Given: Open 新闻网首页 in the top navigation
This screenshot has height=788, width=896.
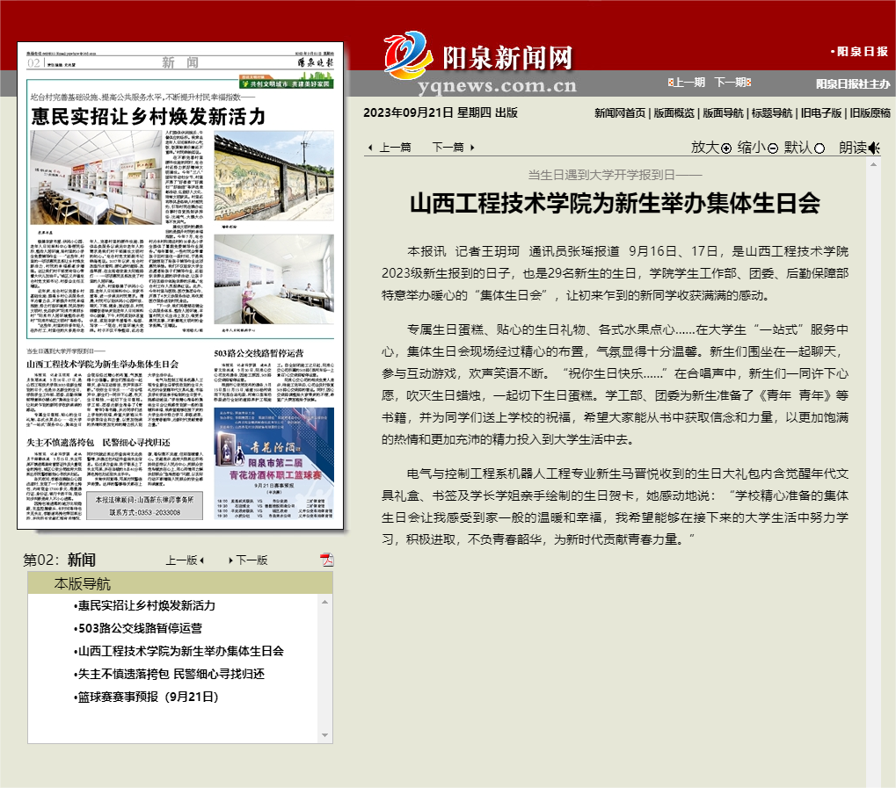Looking at the screenshot, I should pyautogui.click(x=620, y=113).
